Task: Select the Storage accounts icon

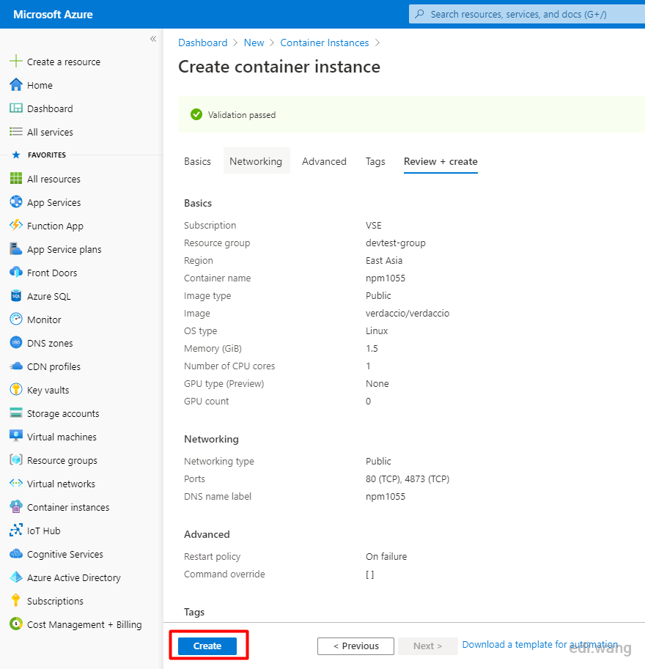Action: pos(16,413)
